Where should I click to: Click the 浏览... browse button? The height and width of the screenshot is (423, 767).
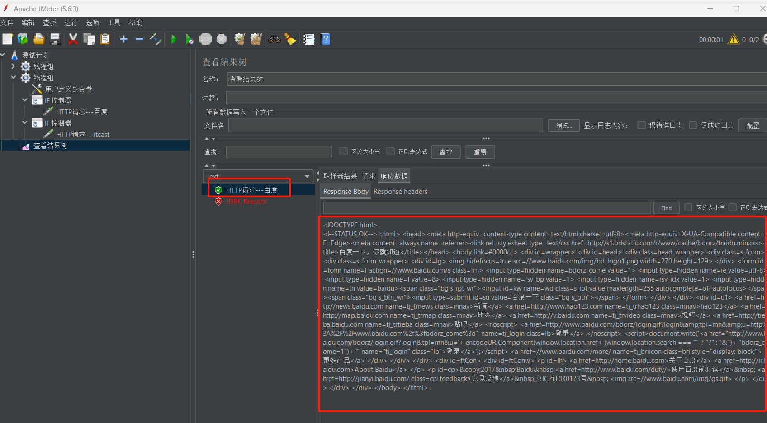(564, 126)
